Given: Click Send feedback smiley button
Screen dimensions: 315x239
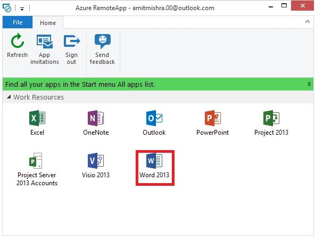Looking at the screenshot, I should 103,50.
